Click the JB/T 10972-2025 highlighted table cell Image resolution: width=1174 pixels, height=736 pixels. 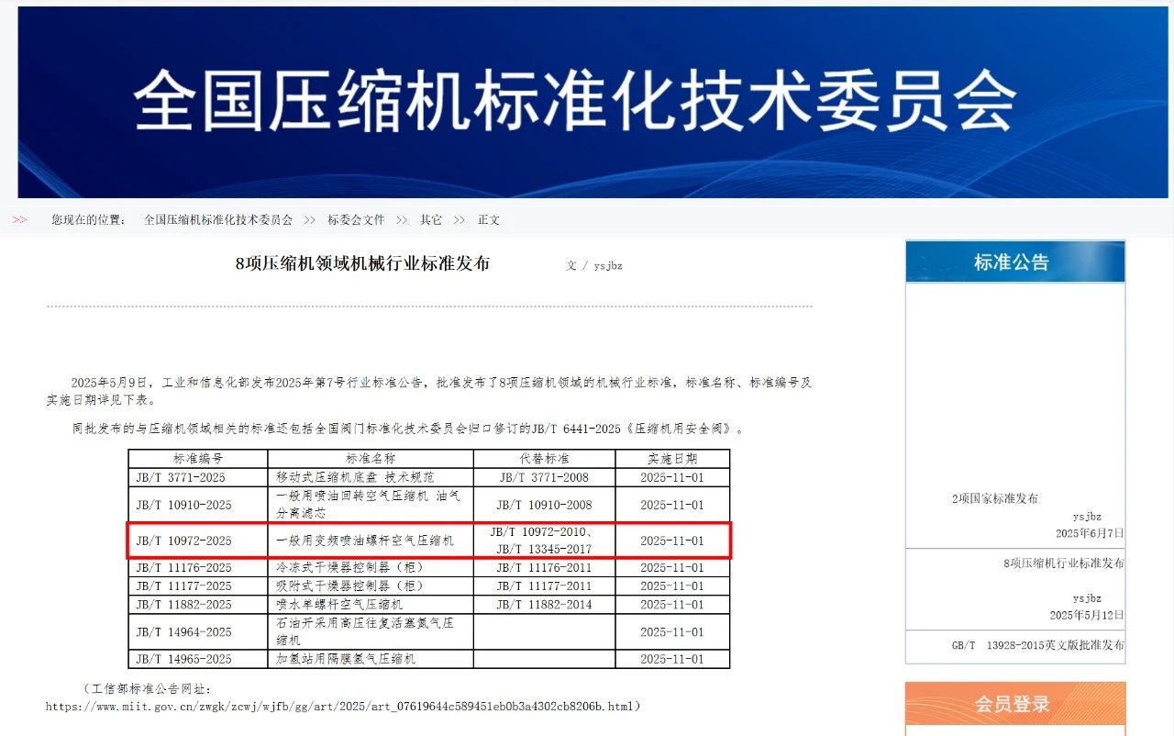point(184,541)
